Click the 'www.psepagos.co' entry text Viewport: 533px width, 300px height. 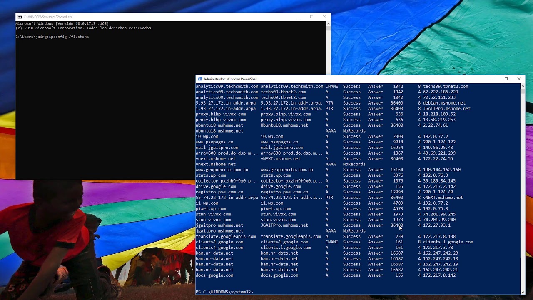[x=214, y=142]
